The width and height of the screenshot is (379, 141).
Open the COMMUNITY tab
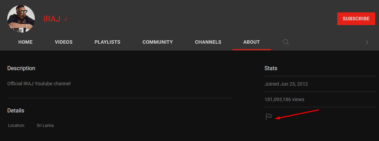click(x=158, y=42)
